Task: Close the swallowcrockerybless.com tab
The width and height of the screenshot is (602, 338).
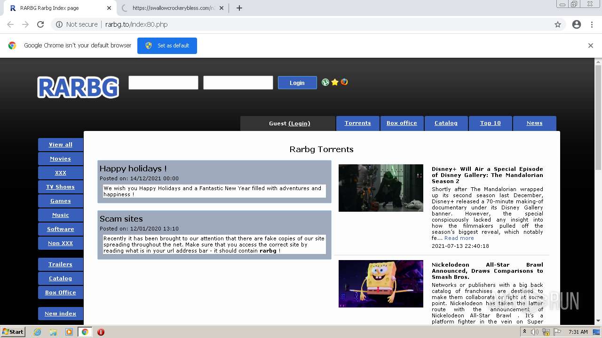Action: 222,8
